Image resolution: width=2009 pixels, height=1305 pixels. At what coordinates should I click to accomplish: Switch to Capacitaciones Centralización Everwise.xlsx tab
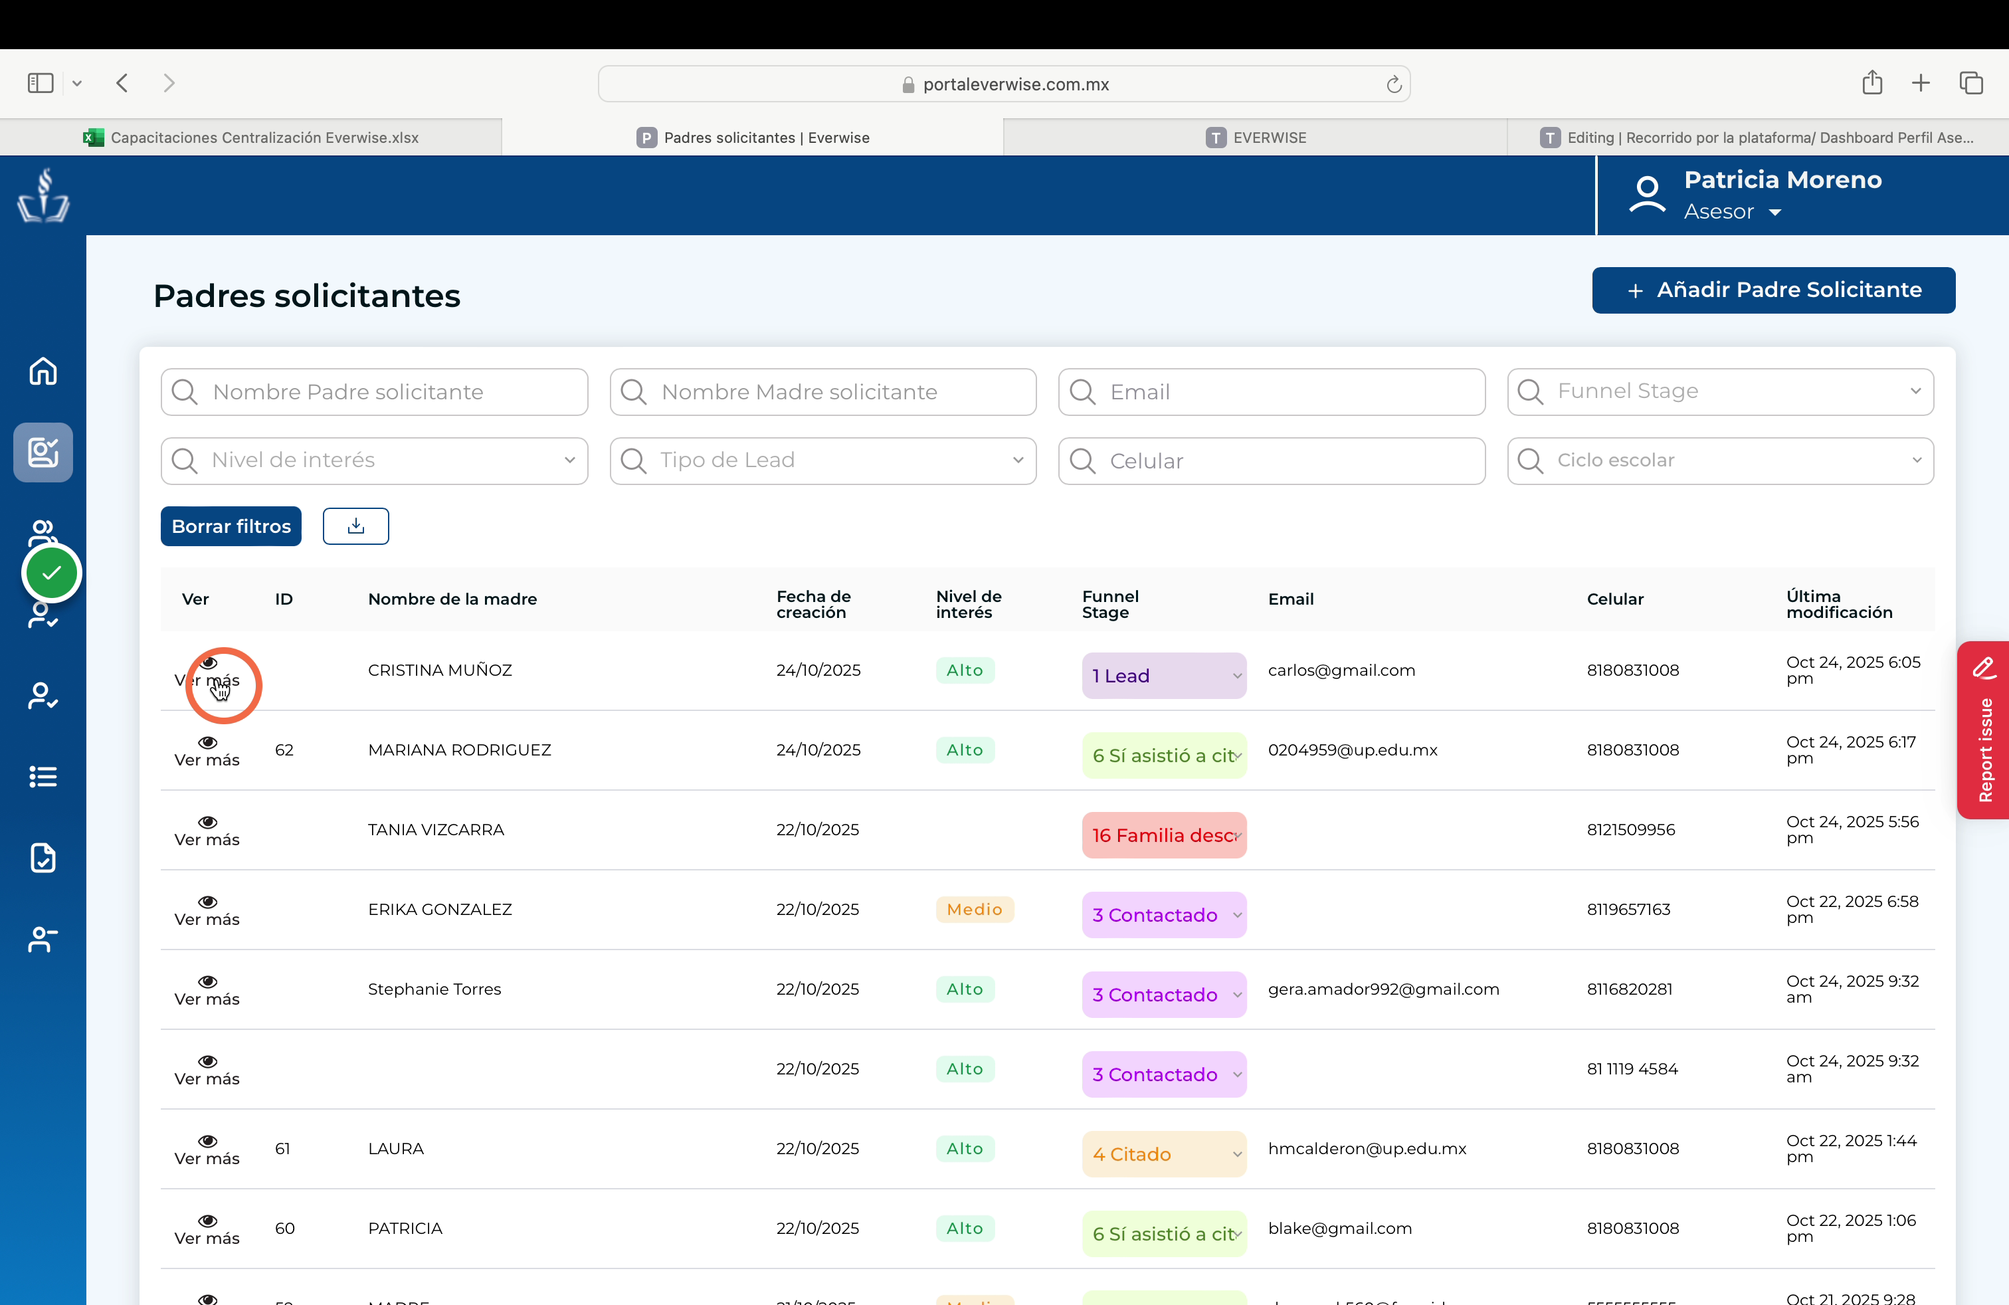click(250, 138)
